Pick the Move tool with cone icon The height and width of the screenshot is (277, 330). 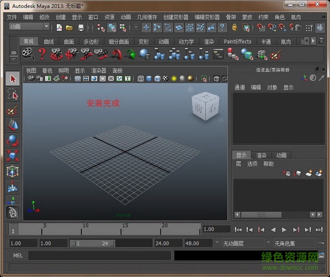tap(12, 125)
